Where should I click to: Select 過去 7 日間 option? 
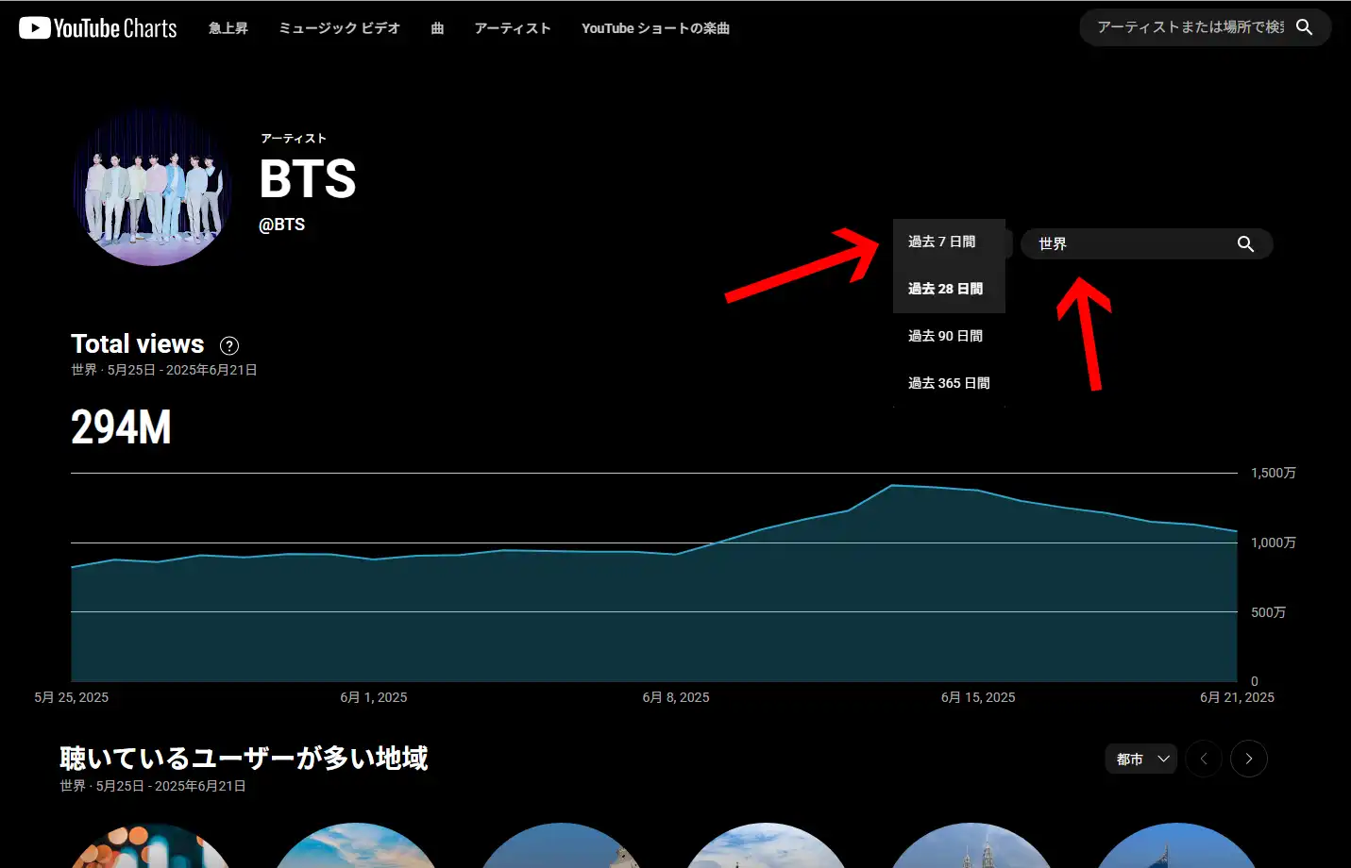942,242
